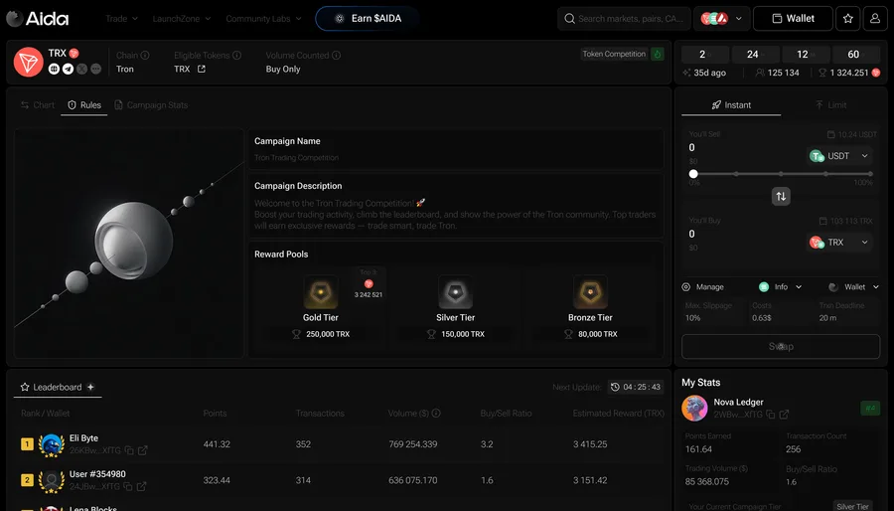Open Eli Byte's wallet external link
This screenshot has width=894, height=511.
(143, 450)
